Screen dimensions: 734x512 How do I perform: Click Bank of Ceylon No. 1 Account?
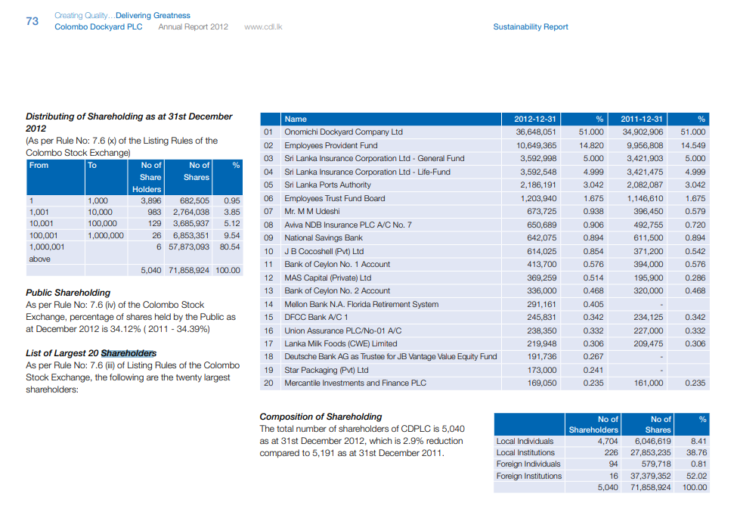(x=337, y=264)
